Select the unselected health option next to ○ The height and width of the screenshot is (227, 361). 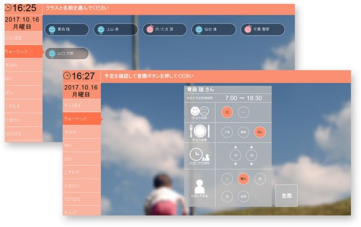243,112
